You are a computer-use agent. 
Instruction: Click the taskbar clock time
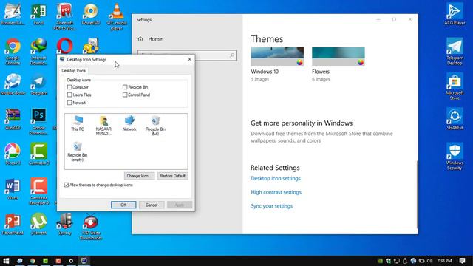point(444,261)
